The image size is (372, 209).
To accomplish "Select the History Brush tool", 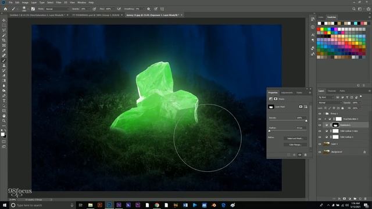I will [x=4, y=70].
